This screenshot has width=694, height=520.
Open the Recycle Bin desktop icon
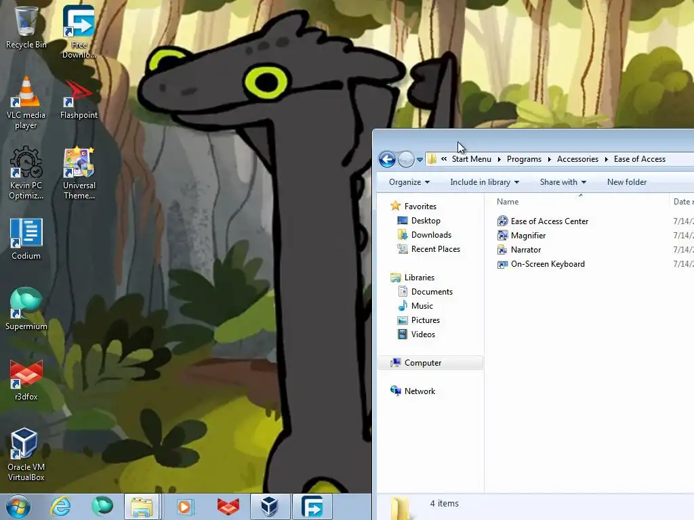click(x=26, y=26)
